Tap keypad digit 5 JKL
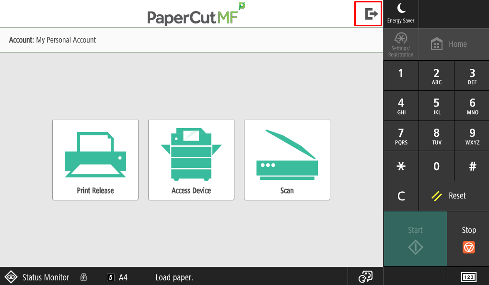Image resolution: width=489 pixels, height=285 pixels. click(x=437, y=106)
